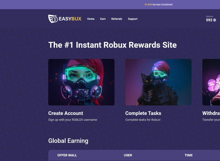Click the EasyBux money bag logo icon
Viewport: 220px width, 161px height.
53,19
